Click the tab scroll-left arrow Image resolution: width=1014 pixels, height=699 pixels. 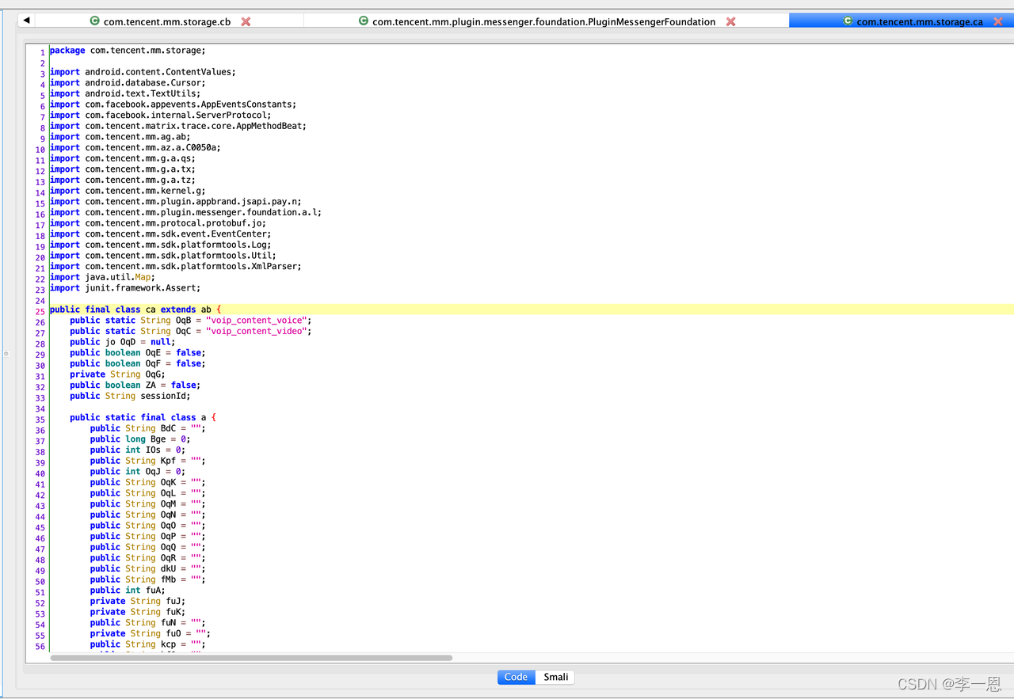tap(26, 21)
